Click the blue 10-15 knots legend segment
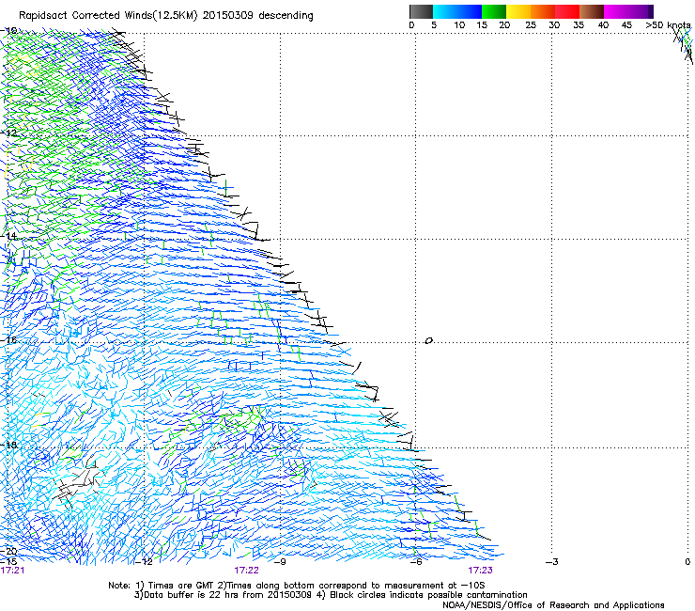 (x=470, y=11)
